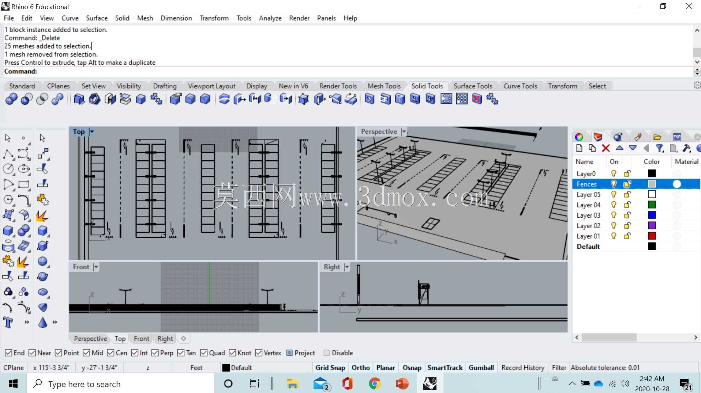
Task: Open the command history dropdown arrows
Action: 697,72
